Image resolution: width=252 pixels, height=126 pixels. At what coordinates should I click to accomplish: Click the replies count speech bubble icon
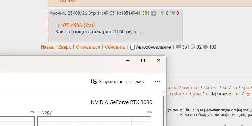[178, 47]
